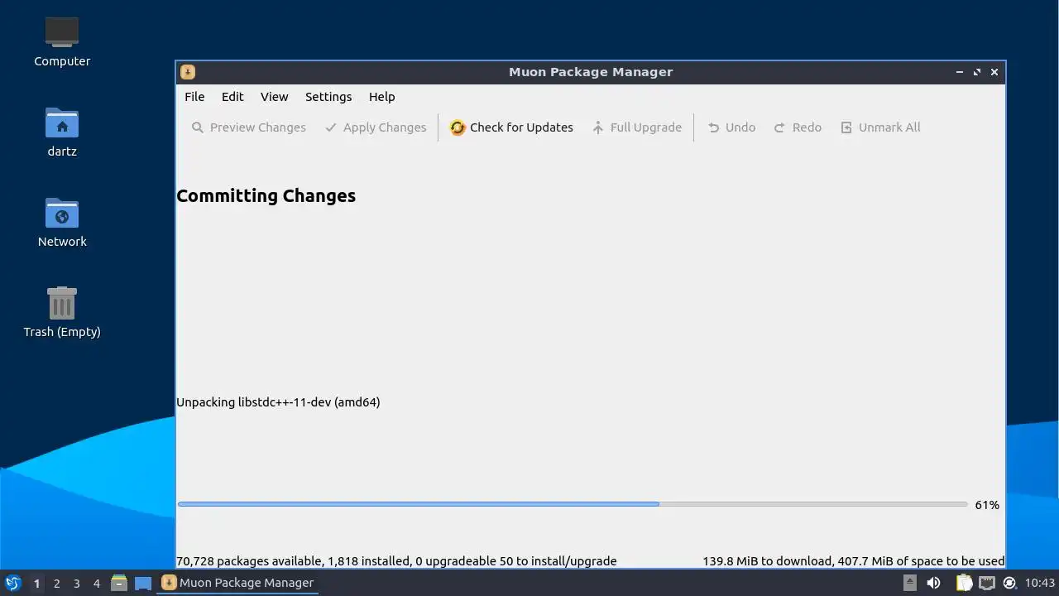Viewport: 1059px width, 596px height.
Task: Open the Network desktop icon
Action: click(x=62, y=222)
